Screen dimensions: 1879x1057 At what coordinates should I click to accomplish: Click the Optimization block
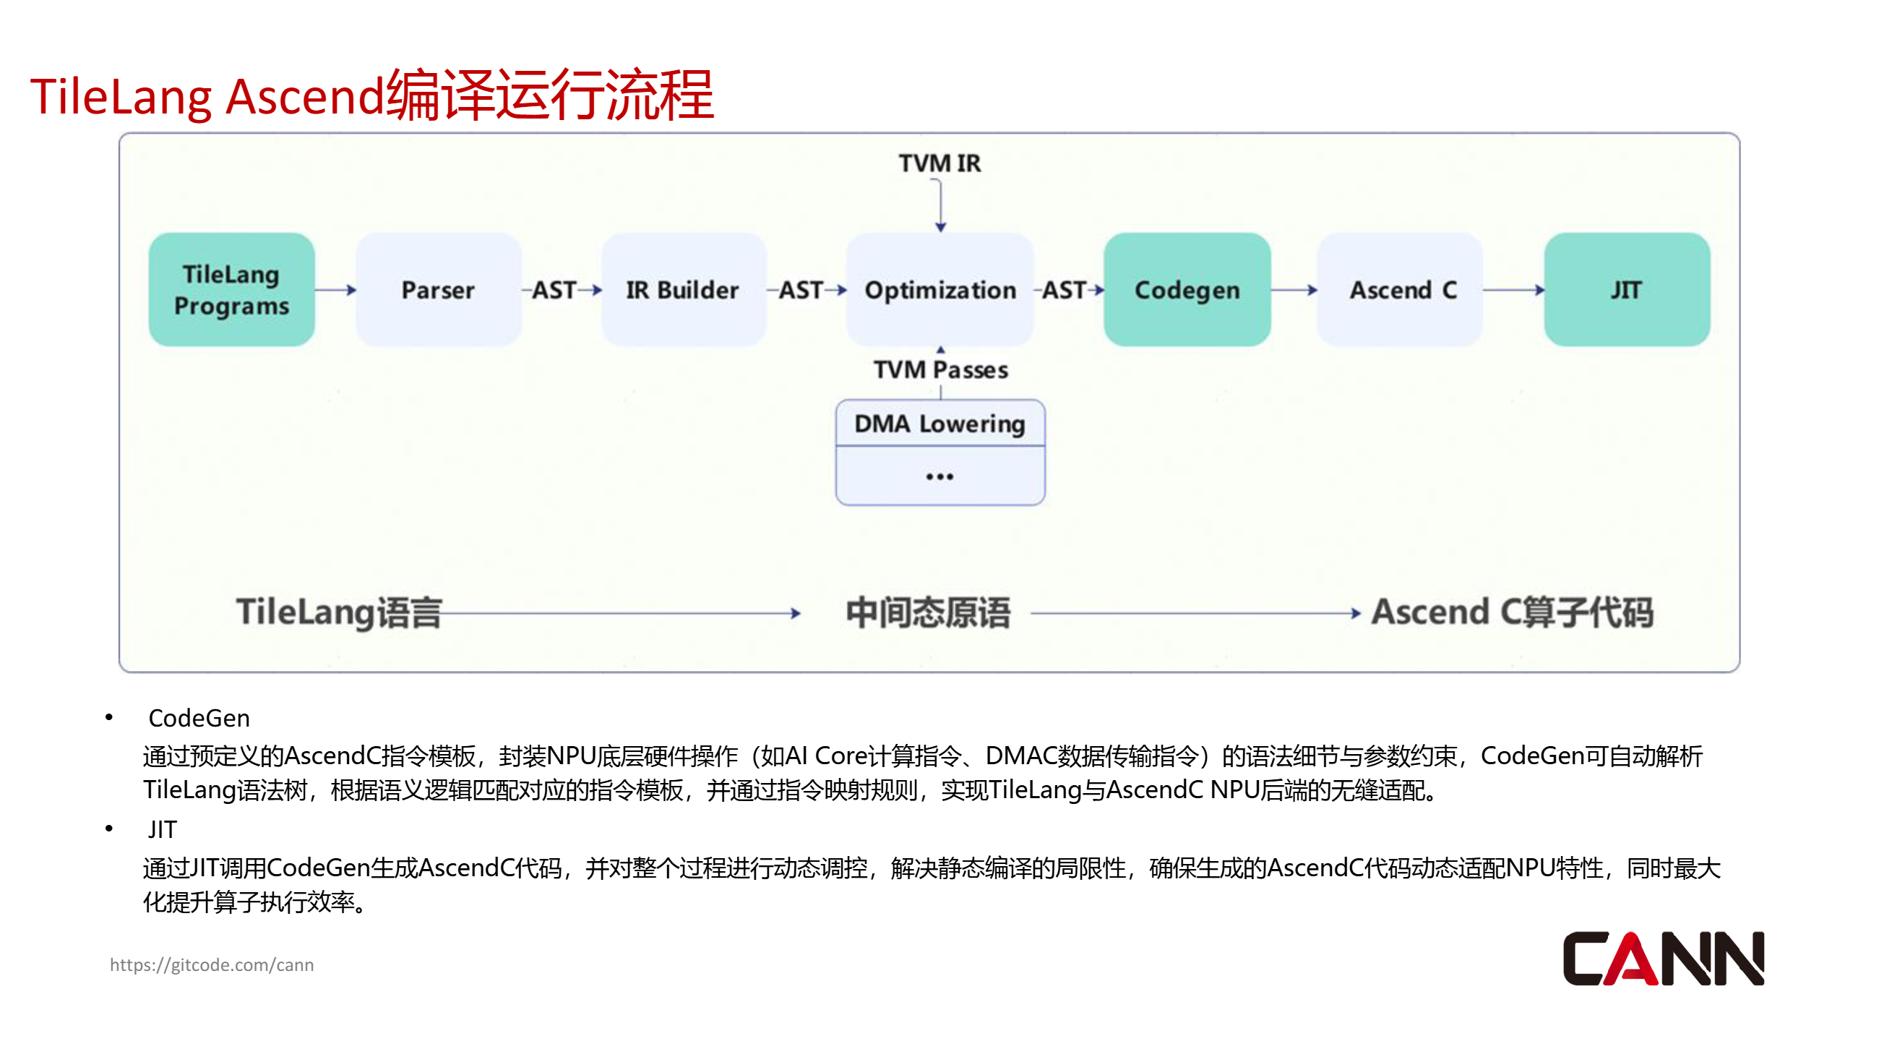pos(940,290)
